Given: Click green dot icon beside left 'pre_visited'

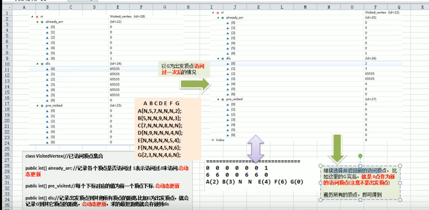Looking at the screenshot, I should [x=42, y=106].
